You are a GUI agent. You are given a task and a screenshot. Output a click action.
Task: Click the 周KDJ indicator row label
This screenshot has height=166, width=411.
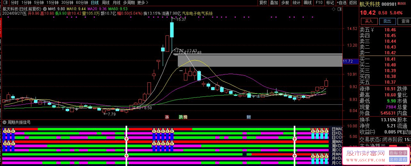point(337,146)
